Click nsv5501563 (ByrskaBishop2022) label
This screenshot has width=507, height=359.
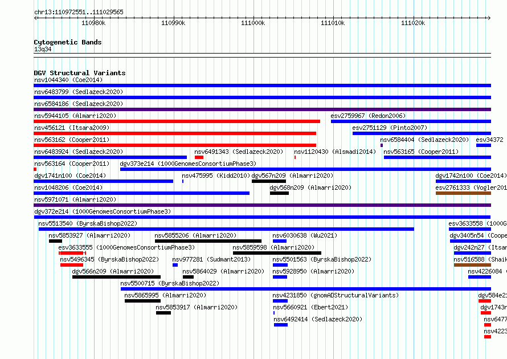point(322,259)
